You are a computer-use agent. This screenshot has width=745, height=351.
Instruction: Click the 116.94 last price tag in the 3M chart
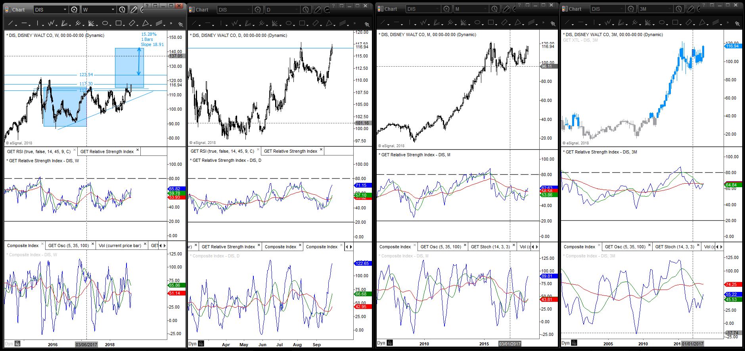tap(732, 46)
